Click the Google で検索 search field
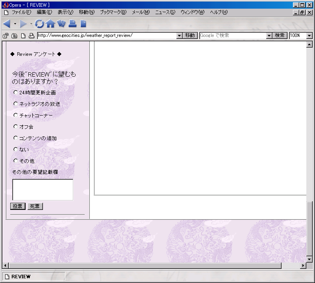This screenshot has width=315, height=283. (233, 35)
